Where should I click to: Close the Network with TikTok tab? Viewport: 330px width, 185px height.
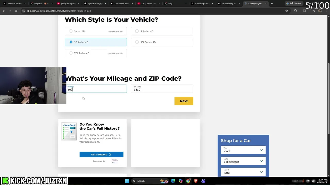tap(25, 4)
